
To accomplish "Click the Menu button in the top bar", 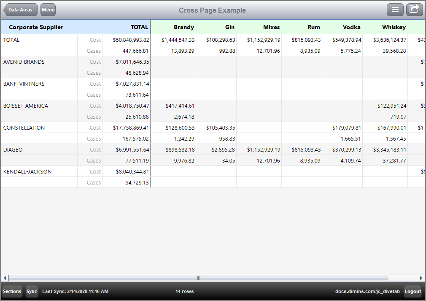I will click(48, 9).
